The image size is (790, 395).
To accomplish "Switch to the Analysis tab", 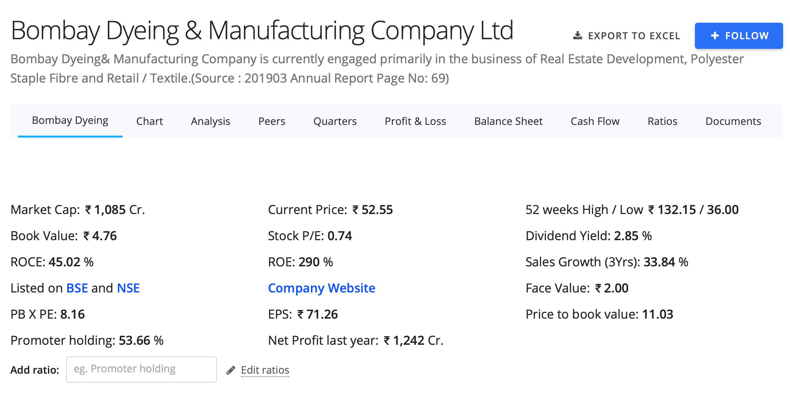I will tap(210, 121).
